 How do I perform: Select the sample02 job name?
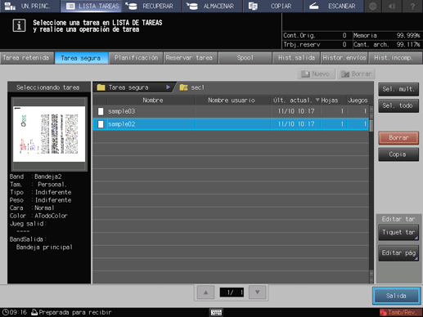tap(122, 124)
